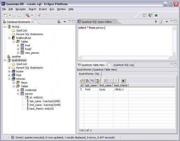The width and height of the screenshot is (180, 141).
Task: Click the Quantum DB perspective icon
Action: click(x=156, y=15)
